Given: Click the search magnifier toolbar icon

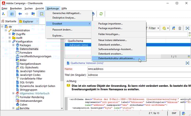Looking at the screenshot, I should [42, 14].
